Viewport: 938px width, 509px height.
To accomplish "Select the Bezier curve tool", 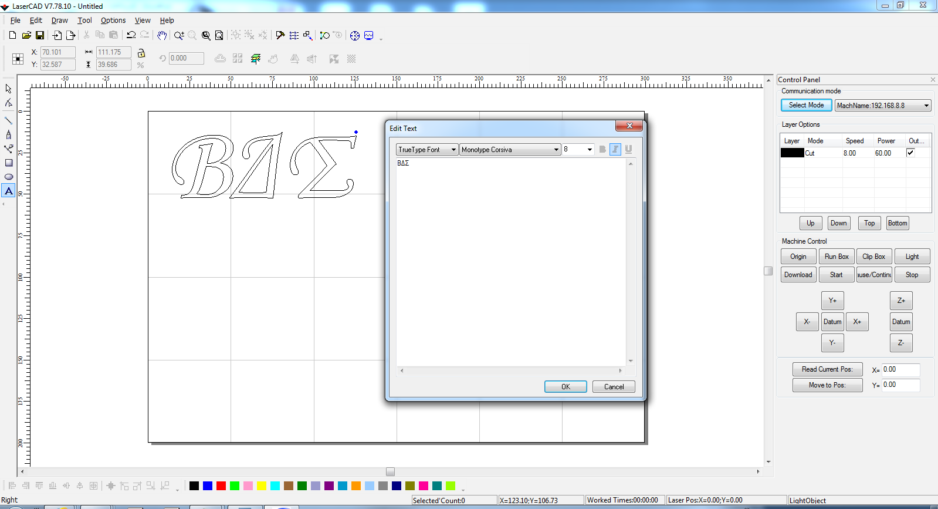I will 8,149.
